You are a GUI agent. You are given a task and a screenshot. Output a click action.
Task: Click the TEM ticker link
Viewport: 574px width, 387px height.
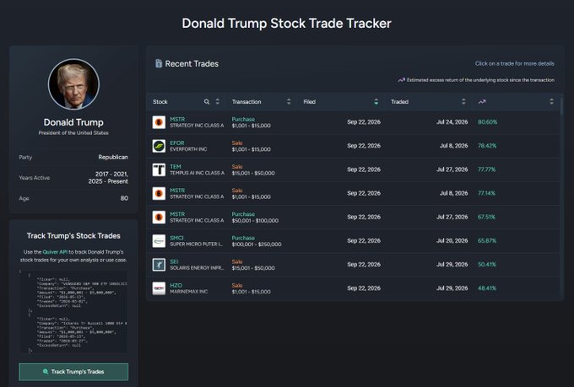point(176,167)
